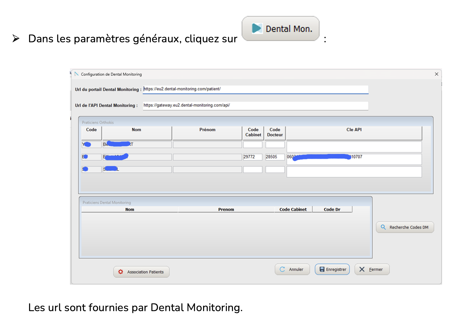The height and width of the screenshot is (316, 467).
Task: Select the Nom column header in Praticiens Orthokis
Action: (x=137, y=133)
